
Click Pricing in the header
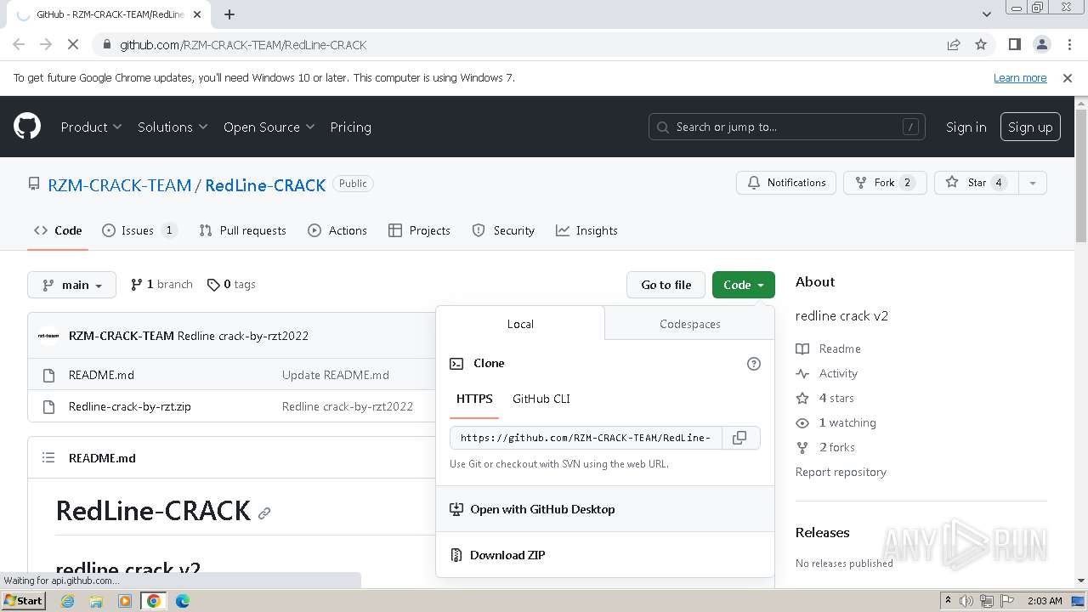tap(350, 127)
